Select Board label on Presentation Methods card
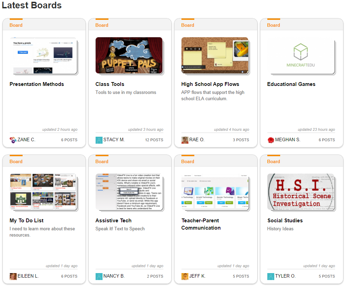The height and width of the screenshot is (287, 349). click(x=16, y=25)
